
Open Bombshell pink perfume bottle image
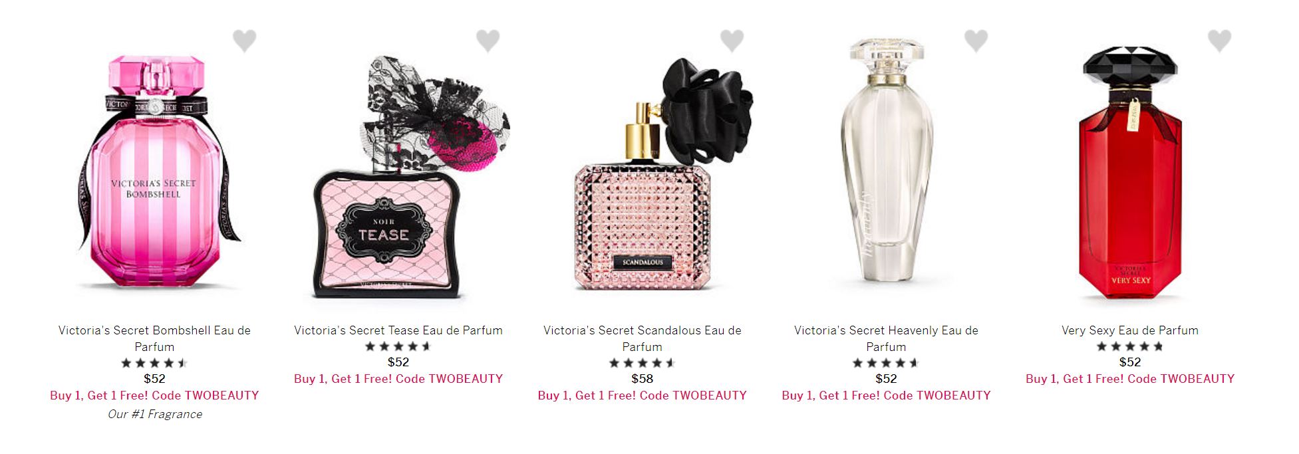click(x=154, y=173)
